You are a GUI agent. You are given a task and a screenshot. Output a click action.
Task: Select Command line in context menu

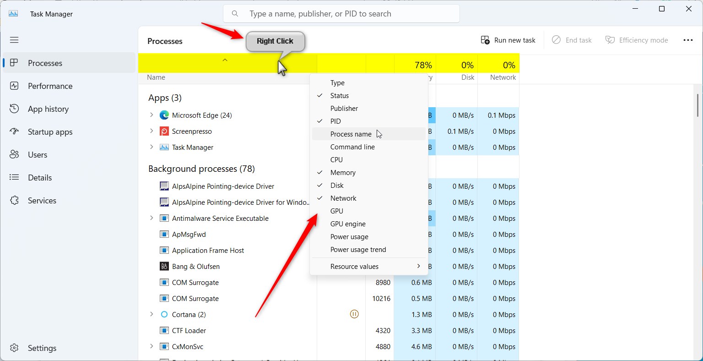(369, 147)
